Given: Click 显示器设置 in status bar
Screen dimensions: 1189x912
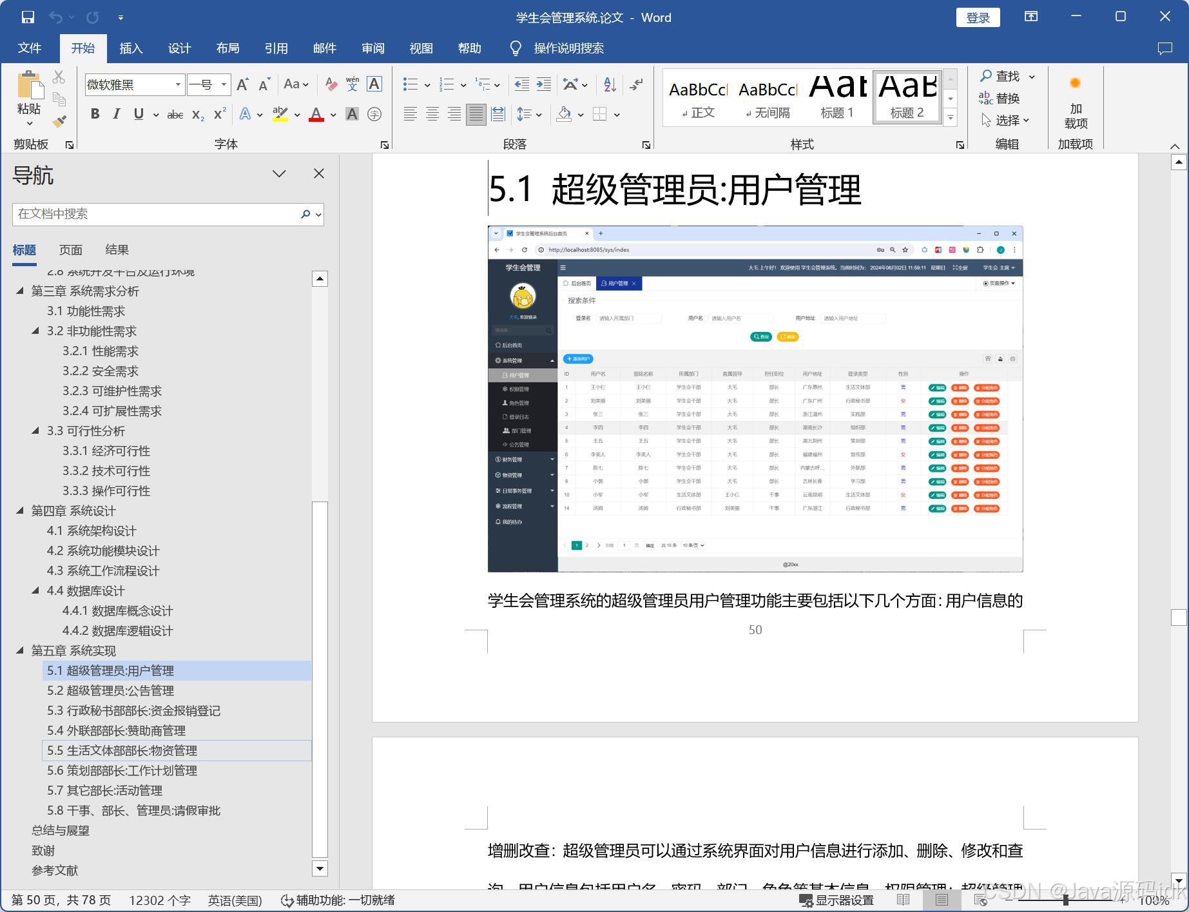Looking at the screenshot, I should coord(836,900).
